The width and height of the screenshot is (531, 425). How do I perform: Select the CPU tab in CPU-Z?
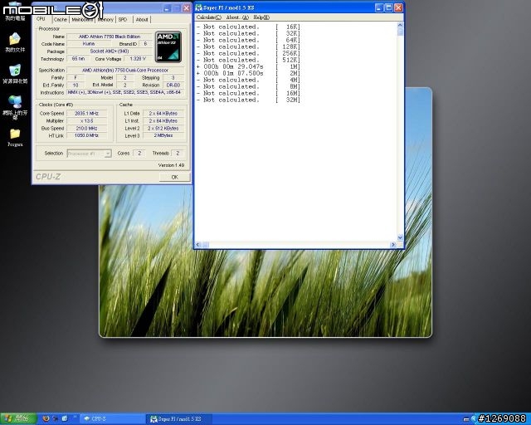coord(41,19)
